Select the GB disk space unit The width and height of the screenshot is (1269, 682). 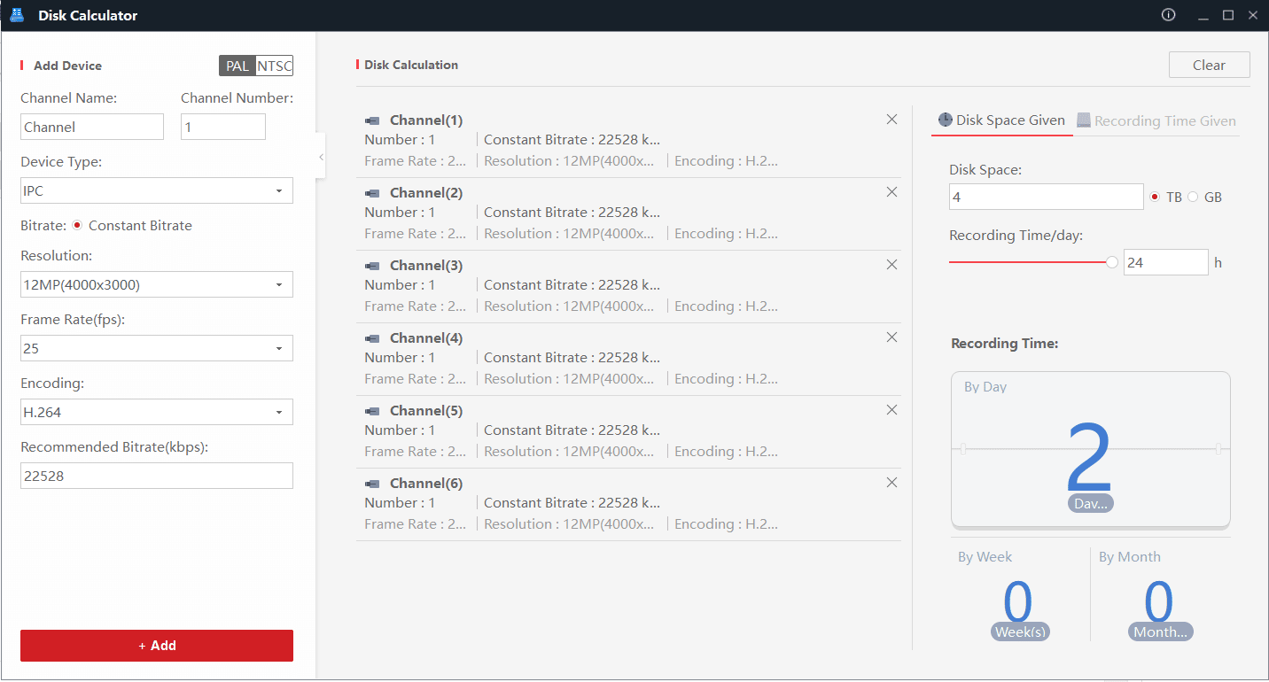coord(1193,197)
